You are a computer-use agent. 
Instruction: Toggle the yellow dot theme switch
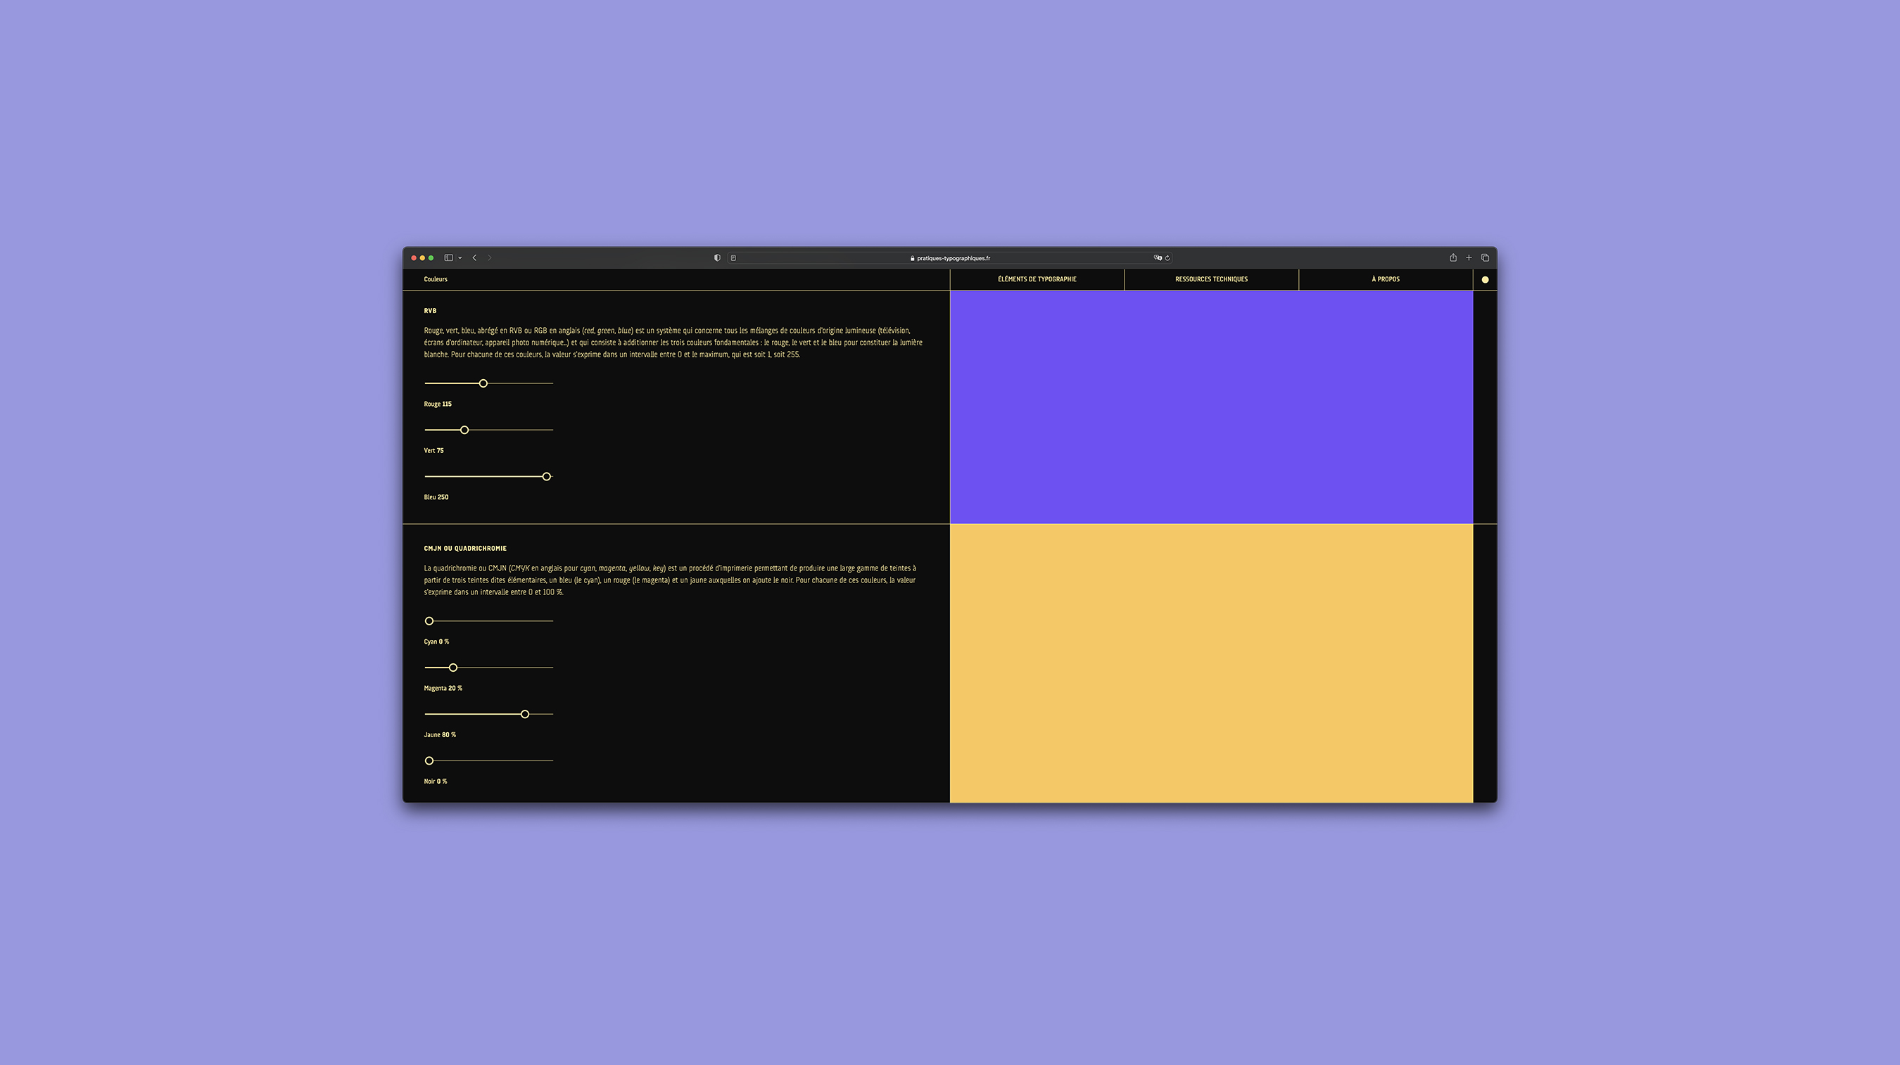[1485, 279]
